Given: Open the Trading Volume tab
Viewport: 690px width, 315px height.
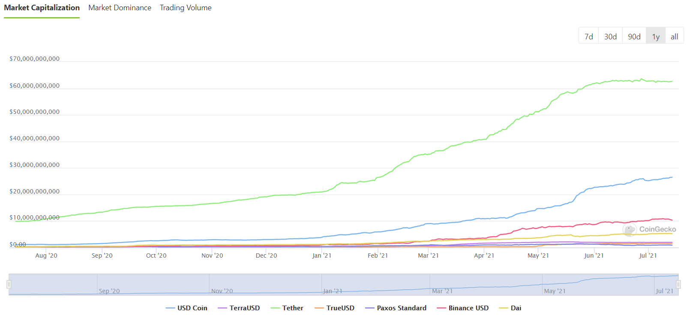Looking at the screenshot, I should [x=186, y=8].
